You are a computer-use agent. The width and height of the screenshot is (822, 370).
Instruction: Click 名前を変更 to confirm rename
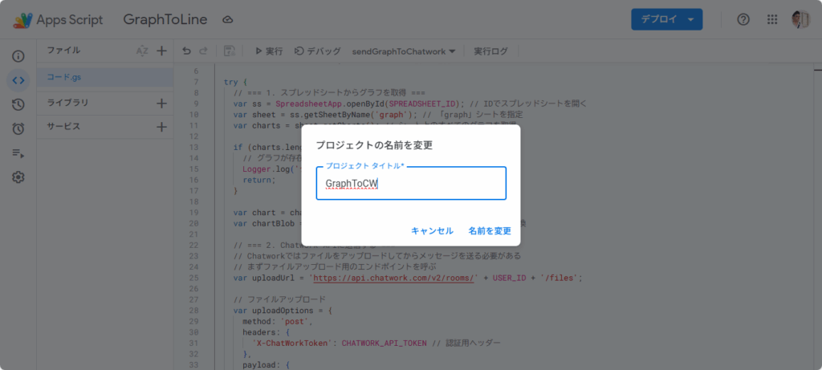tap(490, 230)
